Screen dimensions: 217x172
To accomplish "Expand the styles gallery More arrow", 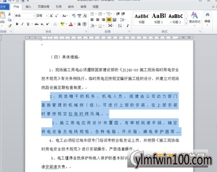I will click(x=186, y=23).
